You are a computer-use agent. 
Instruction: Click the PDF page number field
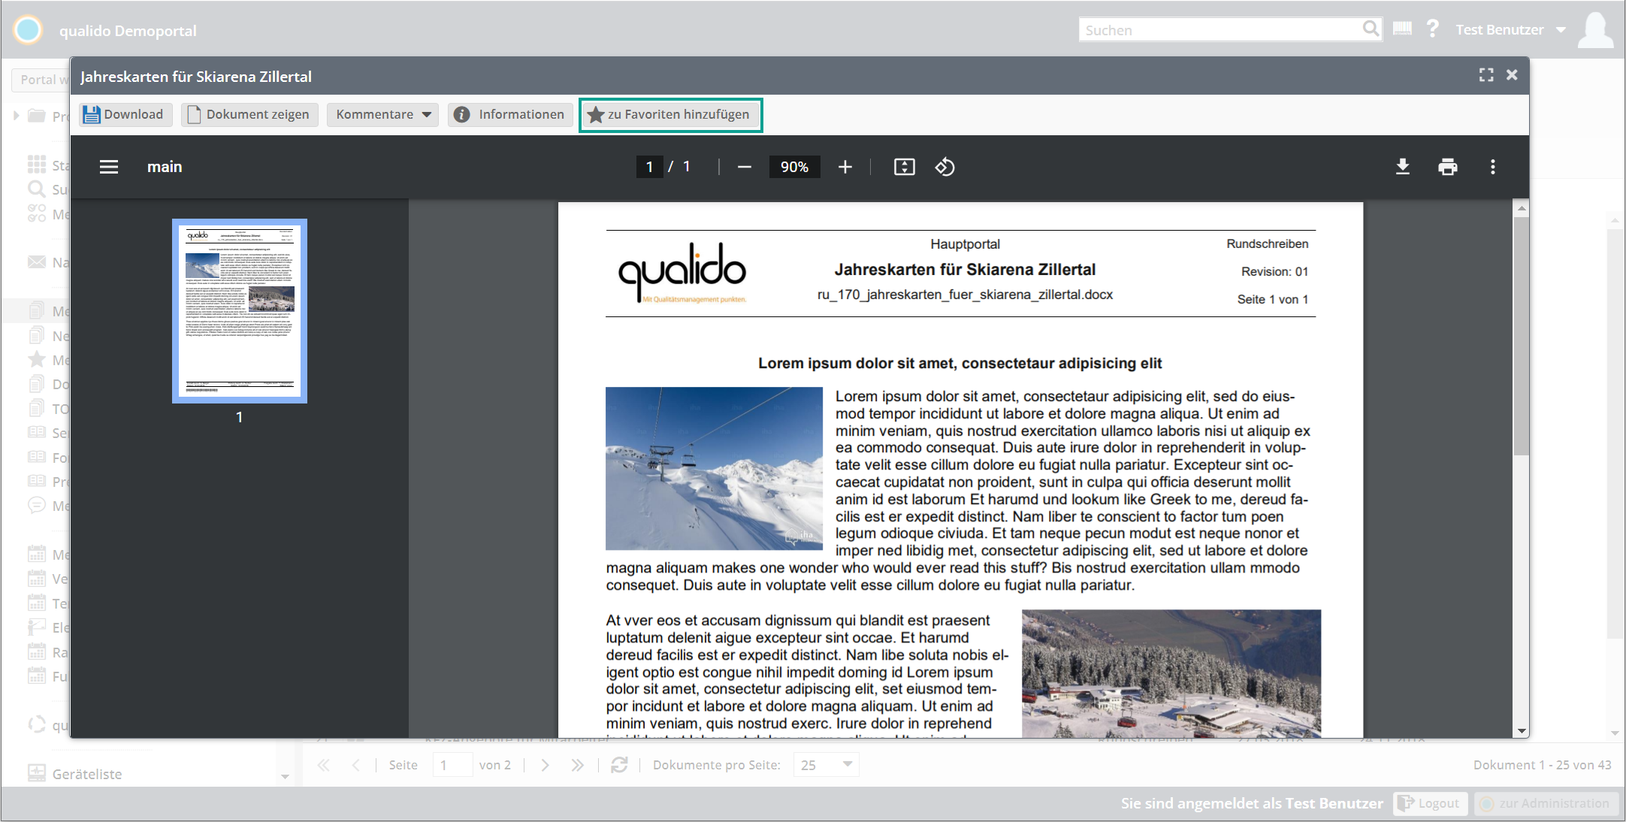click(x=649, y=167)
